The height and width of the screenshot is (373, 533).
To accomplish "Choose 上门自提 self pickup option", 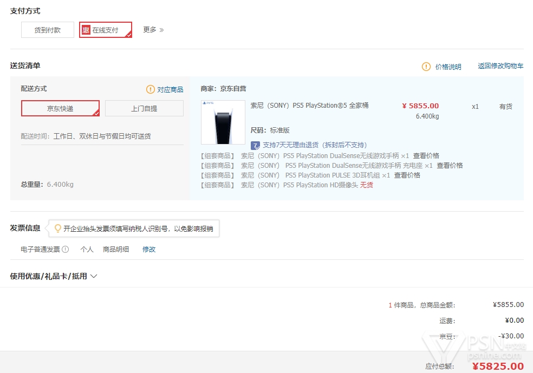I will (x=144, y=108).
